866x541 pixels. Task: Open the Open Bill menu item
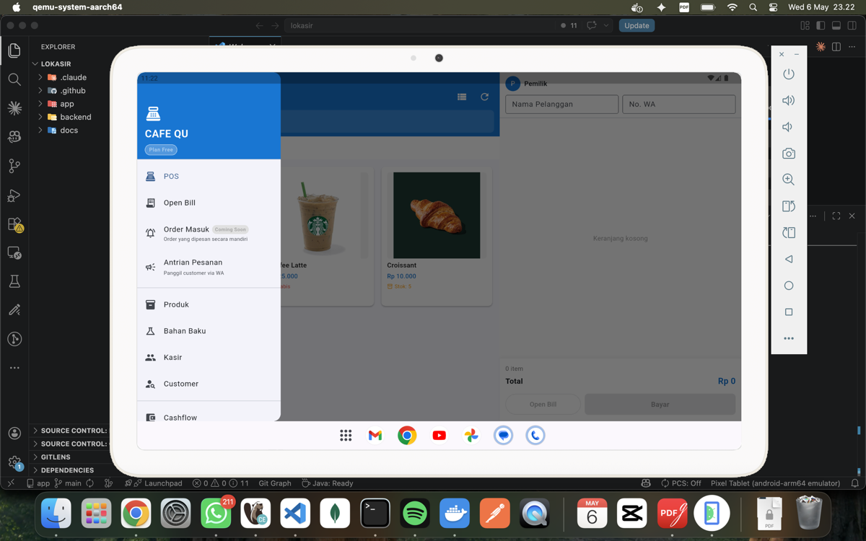(209, 203)
